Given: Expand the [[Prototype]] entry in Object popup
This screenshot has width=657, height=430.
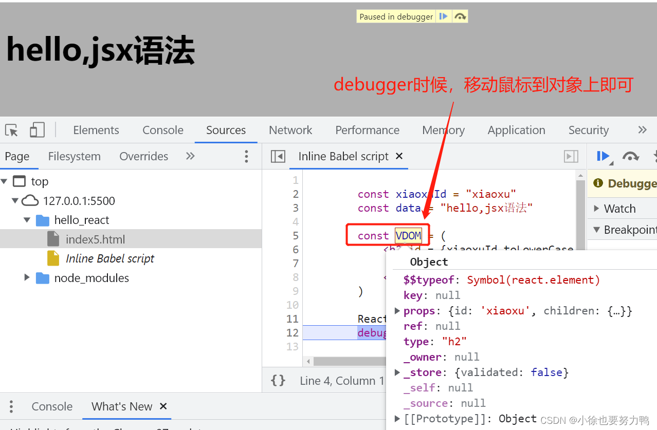Looking at the screenshot, I should (x=397, y=419).
